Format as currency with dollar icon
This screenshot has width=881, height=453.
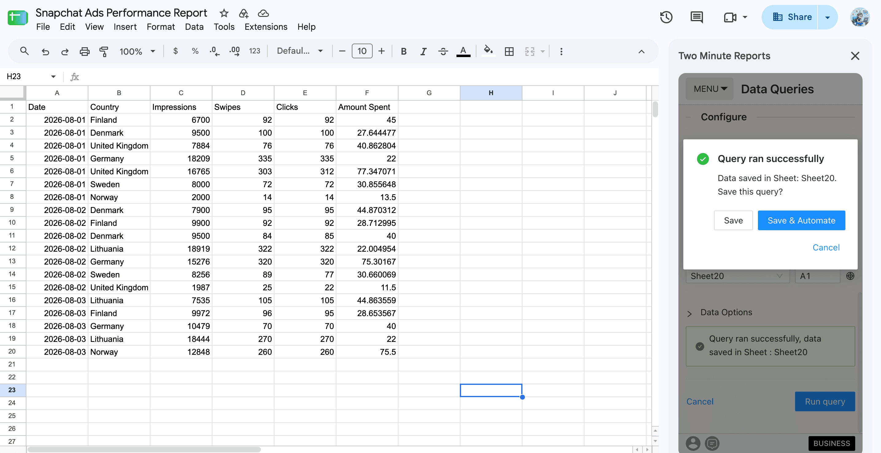[x=176, y=51]
